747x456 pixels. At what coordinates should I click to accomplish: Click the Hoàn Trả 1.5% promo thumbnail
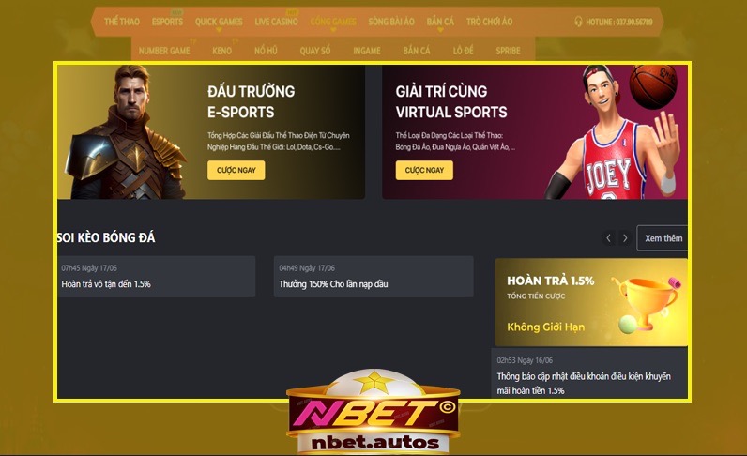point(591,302)
